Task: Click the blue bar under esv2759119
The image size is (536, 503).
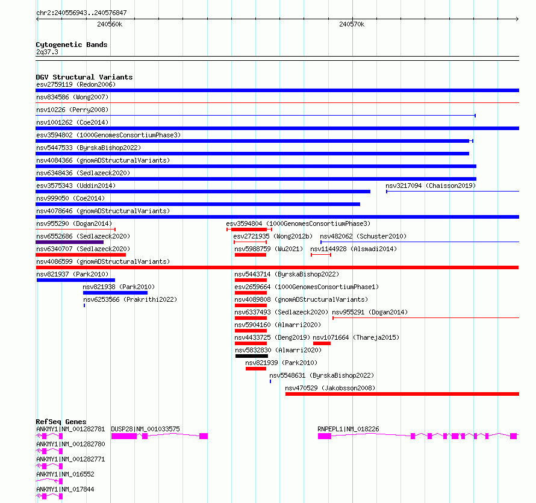Action: coord(278,90)
